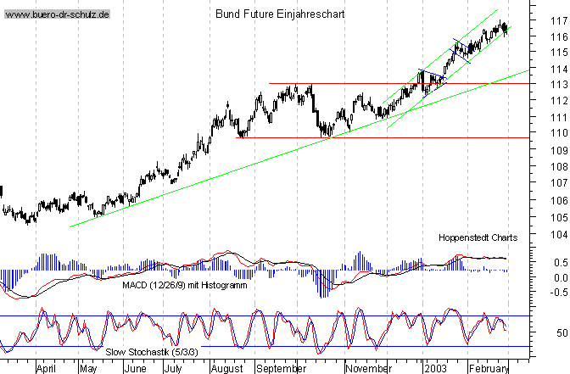Select the November label on time axis

[x=369, y=368]
